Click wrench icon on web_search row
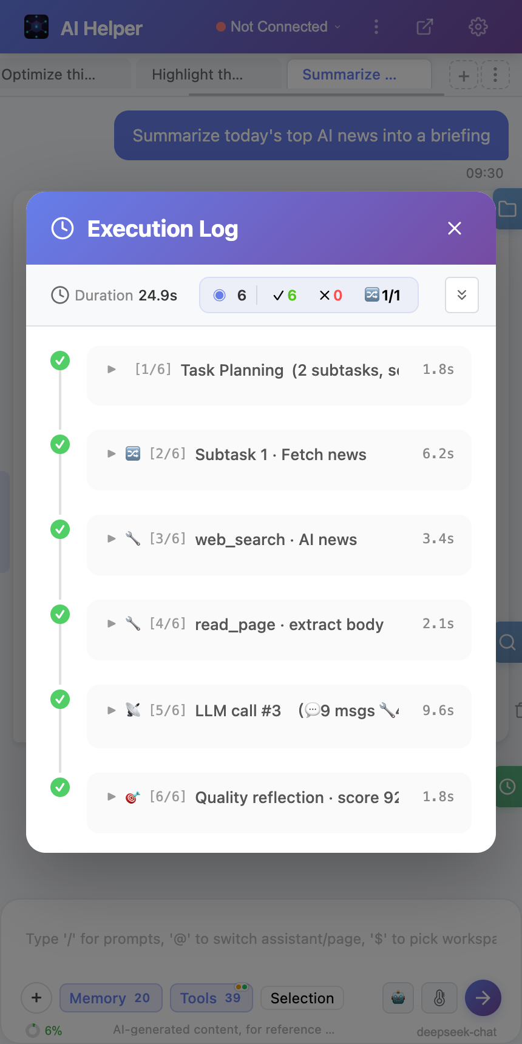 click(133, 538)
